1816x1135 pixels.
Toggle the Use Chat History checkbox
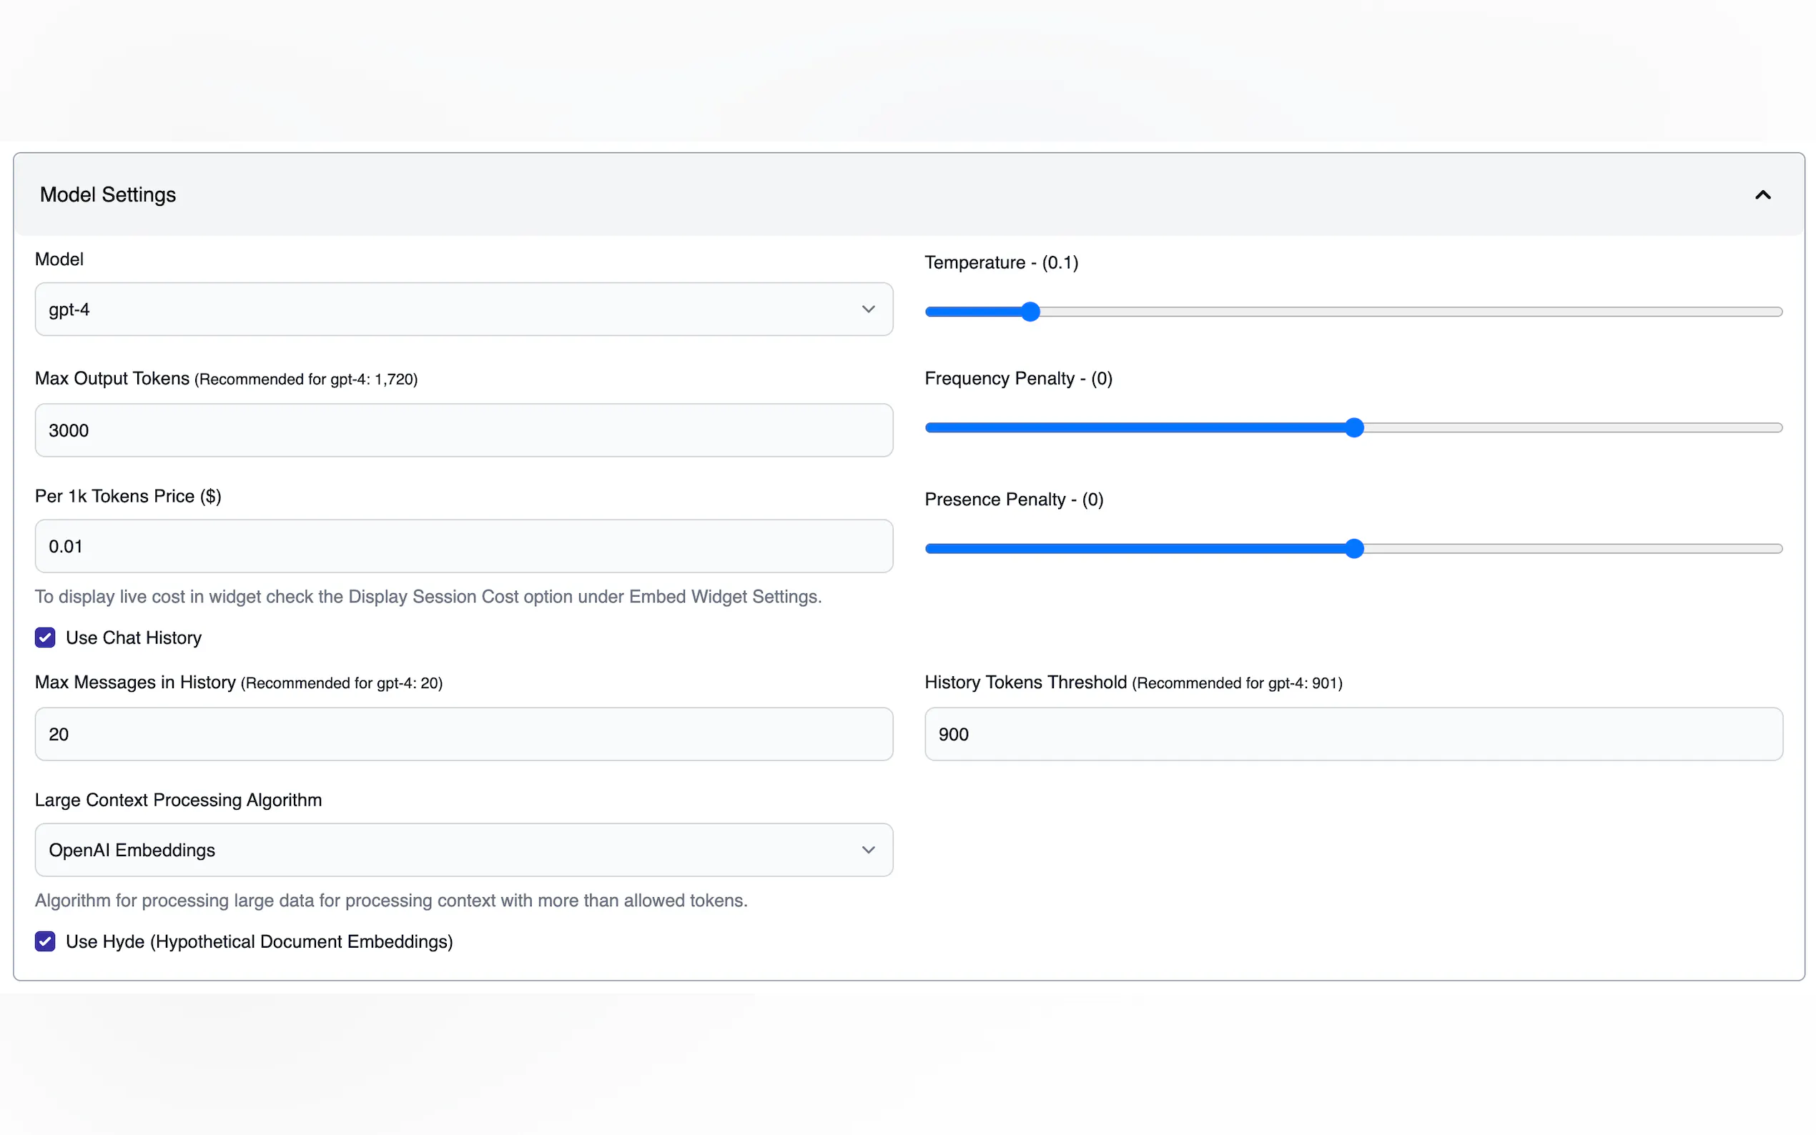click(45, 638)
